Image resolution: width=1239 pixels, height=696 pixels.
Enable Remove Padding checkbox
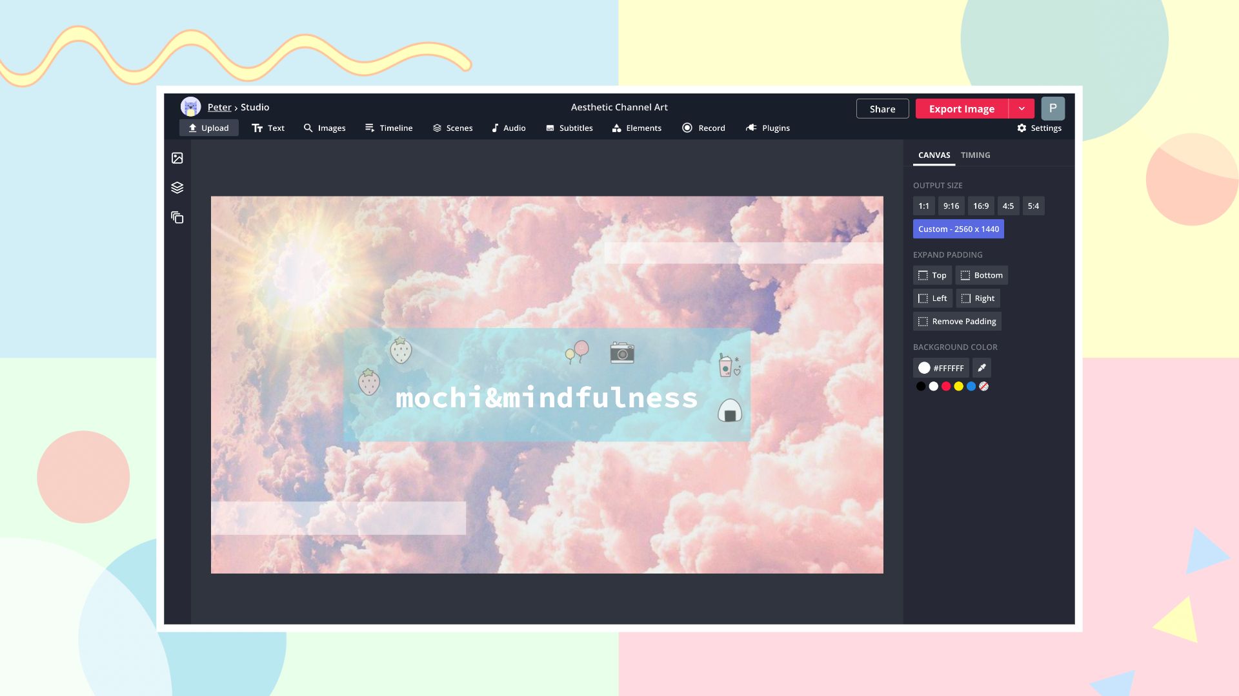(922, 321)
